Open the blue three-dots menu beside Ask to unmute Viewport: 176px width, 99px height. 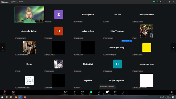pyautogui.click(x=131, y=41)
